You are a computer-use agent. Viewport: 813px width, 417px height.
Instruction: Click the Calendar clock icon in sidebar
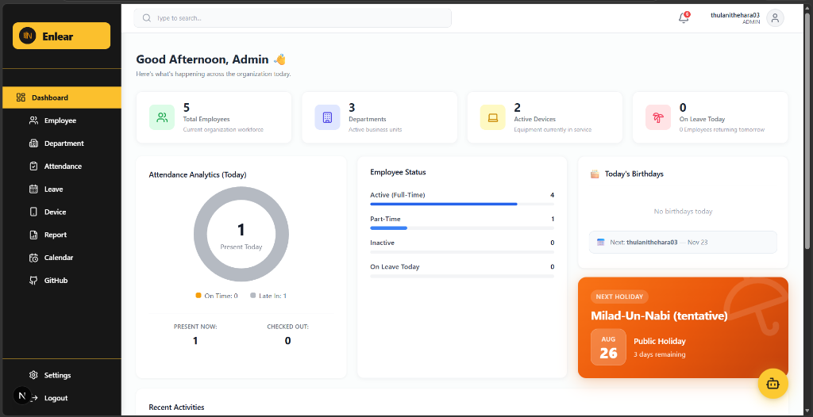point(33,258)
